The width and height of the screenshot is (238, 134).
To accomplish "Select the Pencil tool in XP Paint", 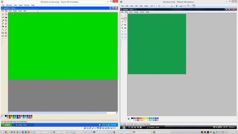I will [x=3, y=23].
